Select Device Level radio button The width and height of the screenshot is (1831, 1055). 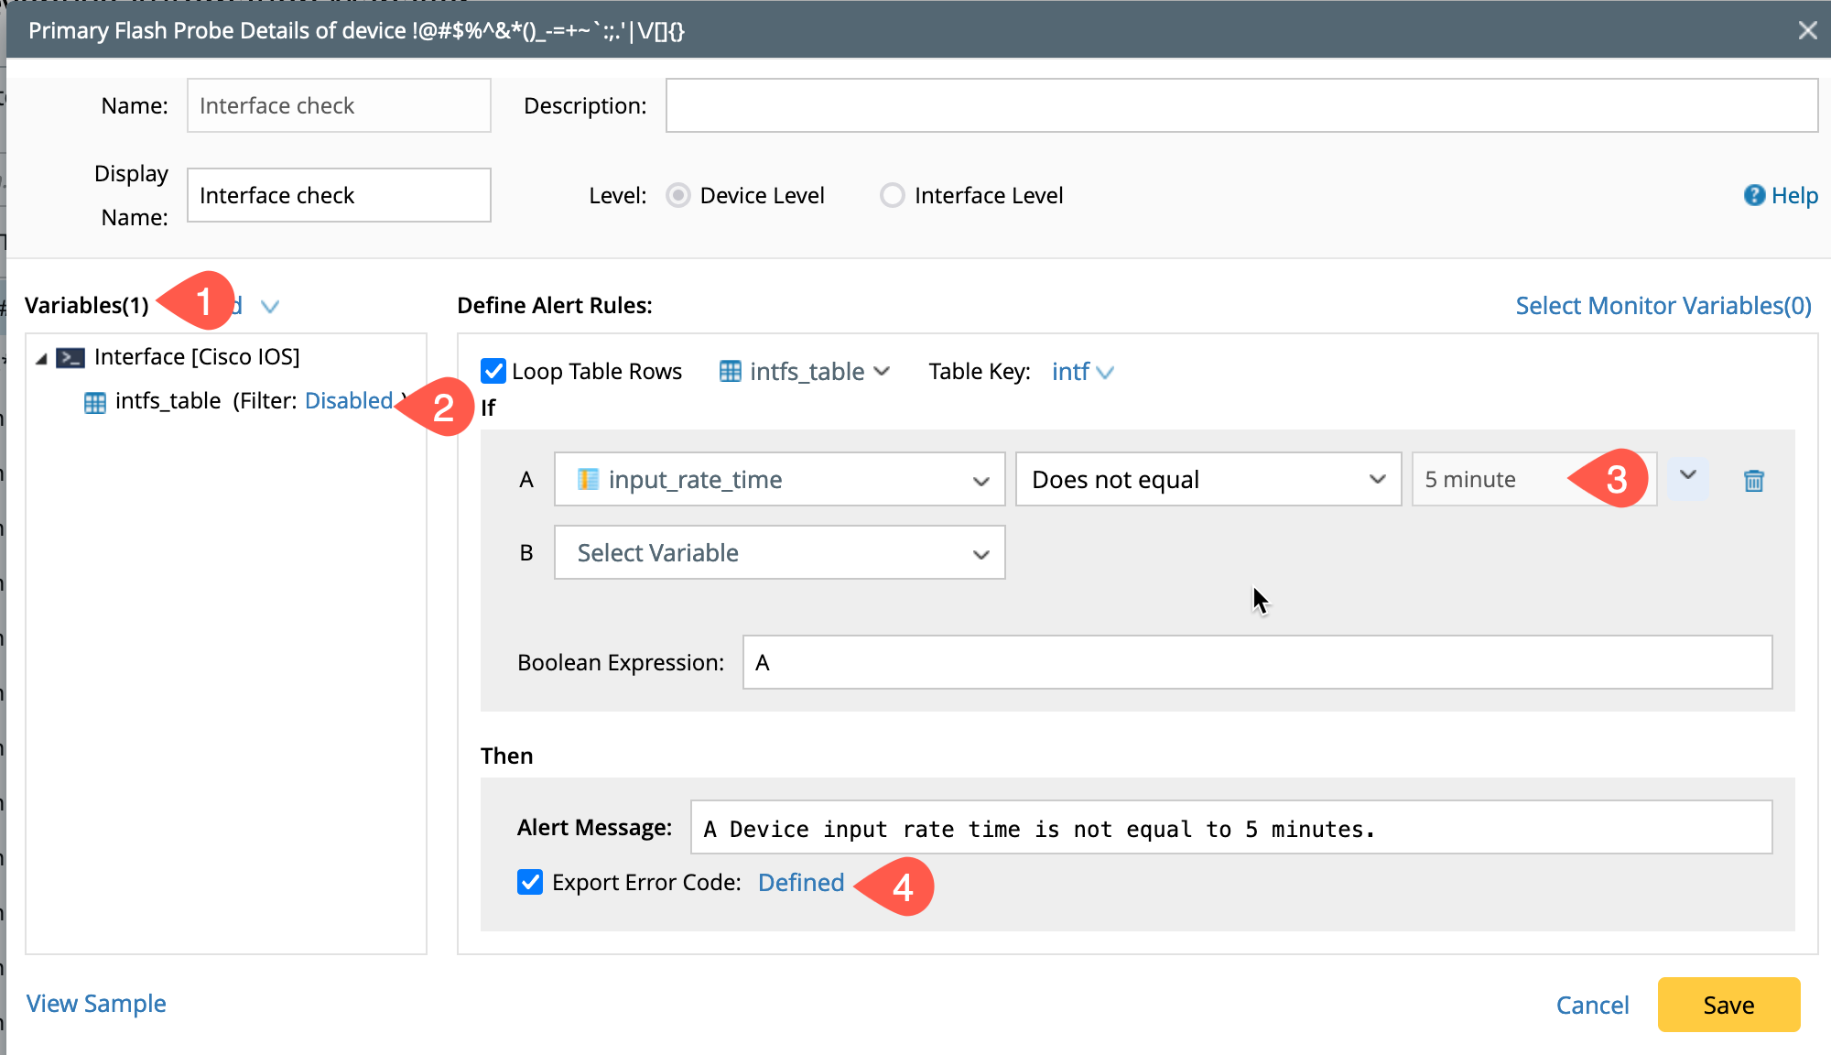[x=677, y=195]
